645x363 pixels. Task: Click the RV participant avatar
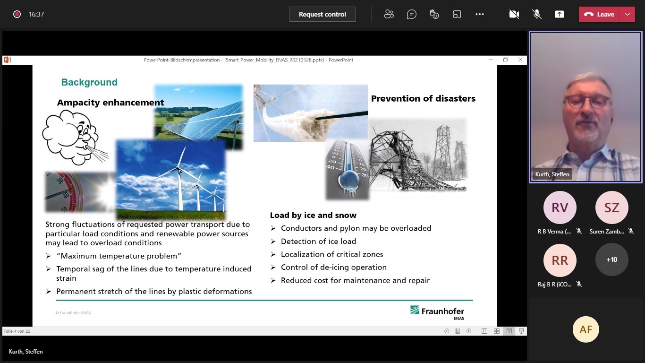click(x=560, y=207)
